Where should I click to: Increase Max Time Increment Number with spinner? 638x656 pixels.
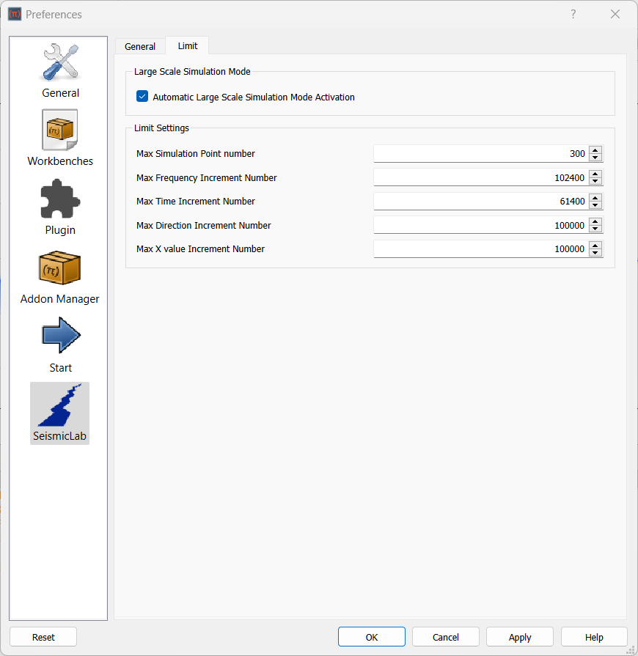[595, 198]
